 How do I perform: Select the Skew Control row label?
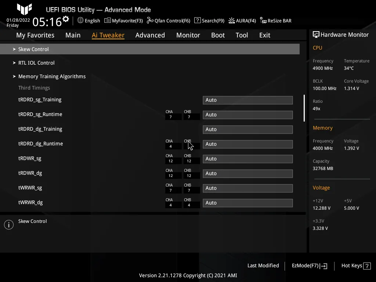click(x=33, y=49)
